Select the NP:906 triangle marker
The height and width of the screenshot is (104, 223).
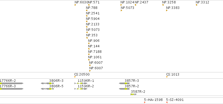click(x=89, y=43)
